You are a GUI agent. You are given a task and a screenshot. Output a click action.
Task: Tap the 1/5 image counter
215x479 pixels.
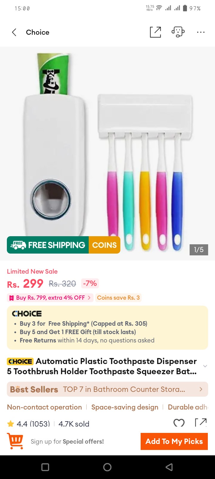point(199,250)
